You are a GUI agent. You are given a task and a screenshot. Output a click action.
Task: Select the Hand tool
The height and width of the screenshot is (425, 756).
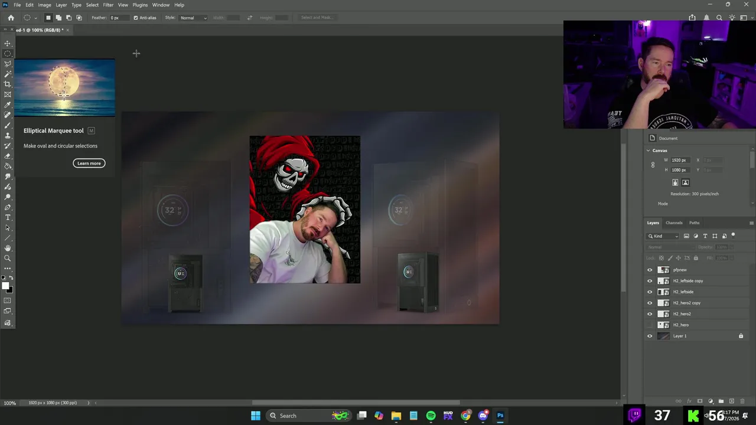point(8,248)
